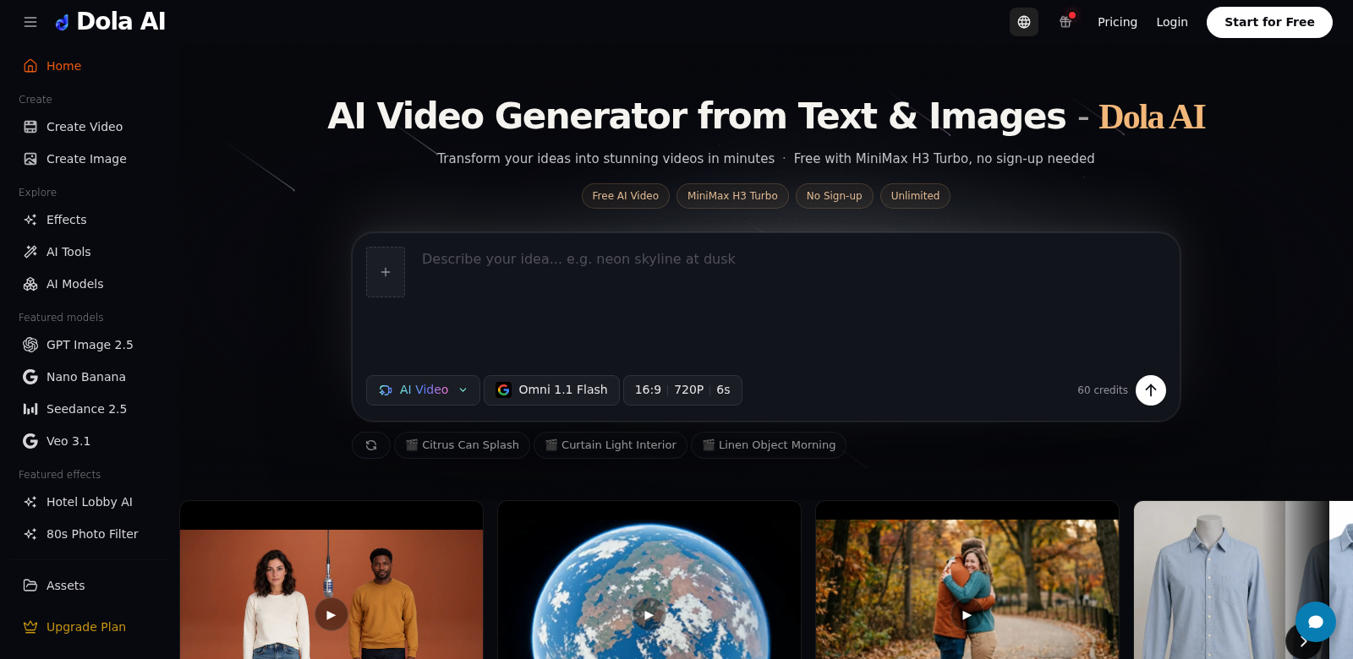Advance the gallery with the next arrow
1353x659 pixels.
pos(1303,642)
